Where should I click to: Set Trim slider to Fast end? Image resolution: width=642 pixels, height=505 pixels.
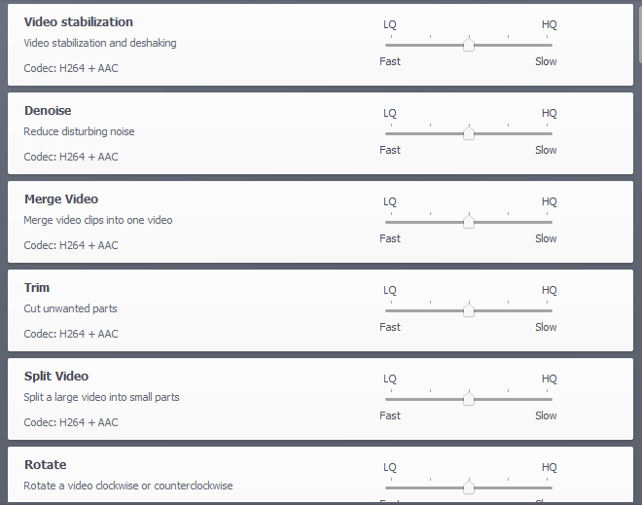pyautogui.click(x=391, y=310)
